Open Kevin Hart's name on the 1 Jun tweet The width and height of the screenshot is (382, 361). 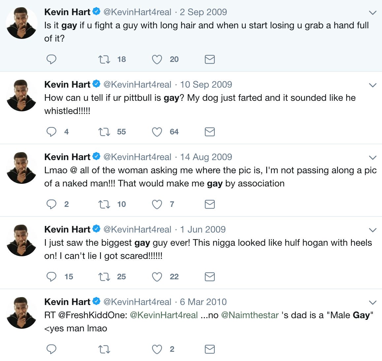pos(67,229)
